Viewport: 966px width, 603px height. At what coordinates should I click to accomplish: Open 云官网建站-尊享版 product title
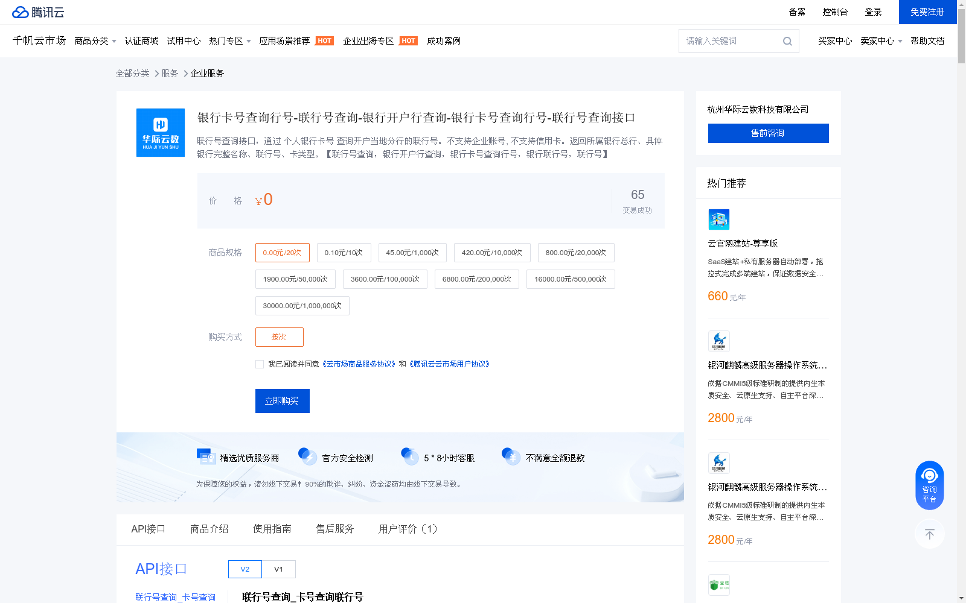pos(743,244)
